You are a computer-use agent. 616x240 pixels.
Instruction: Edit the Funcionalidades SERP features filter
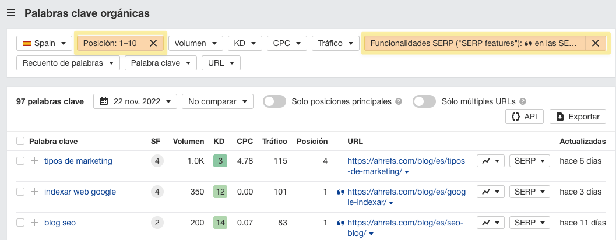coord(474,43)
